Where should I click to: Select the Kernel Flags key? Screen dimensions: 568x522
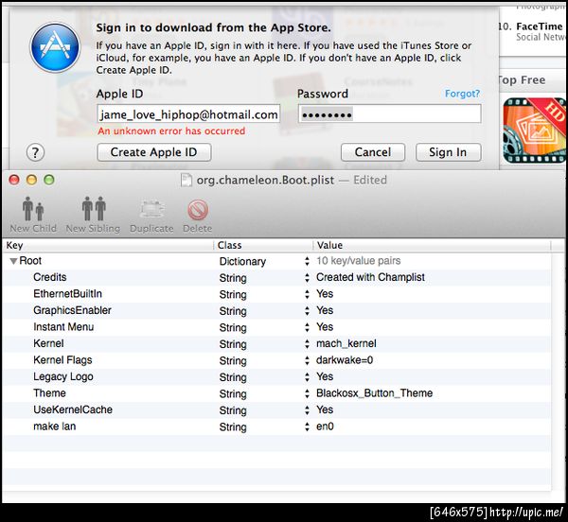pos(62,360)
